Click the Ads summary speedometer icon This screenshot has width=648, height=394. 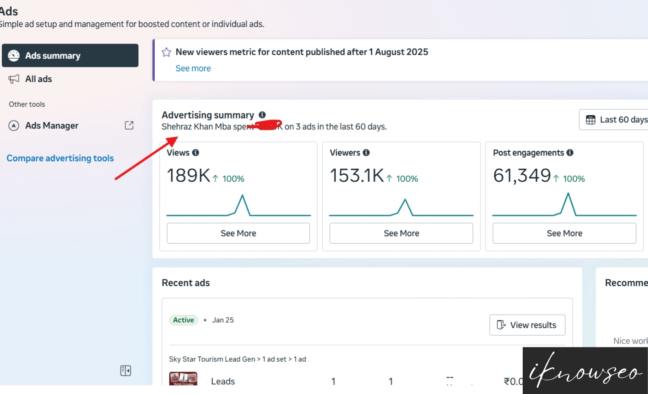click(x=14, y=55)
